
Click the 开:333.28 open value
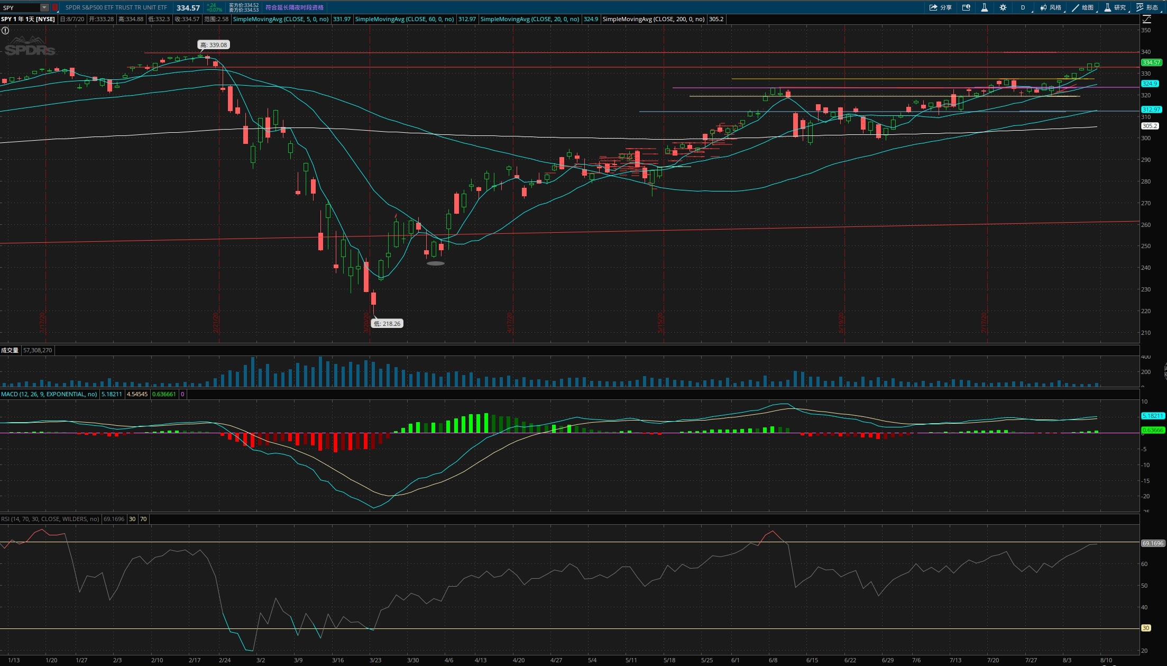coord(102,19)
